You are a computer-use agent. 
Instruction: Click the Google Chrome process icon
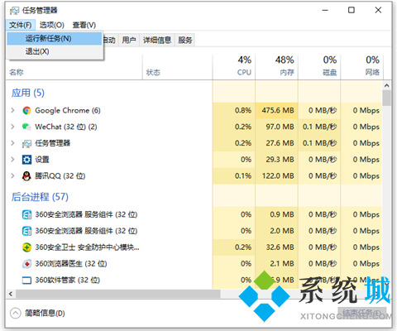click(x=26, y=110)
